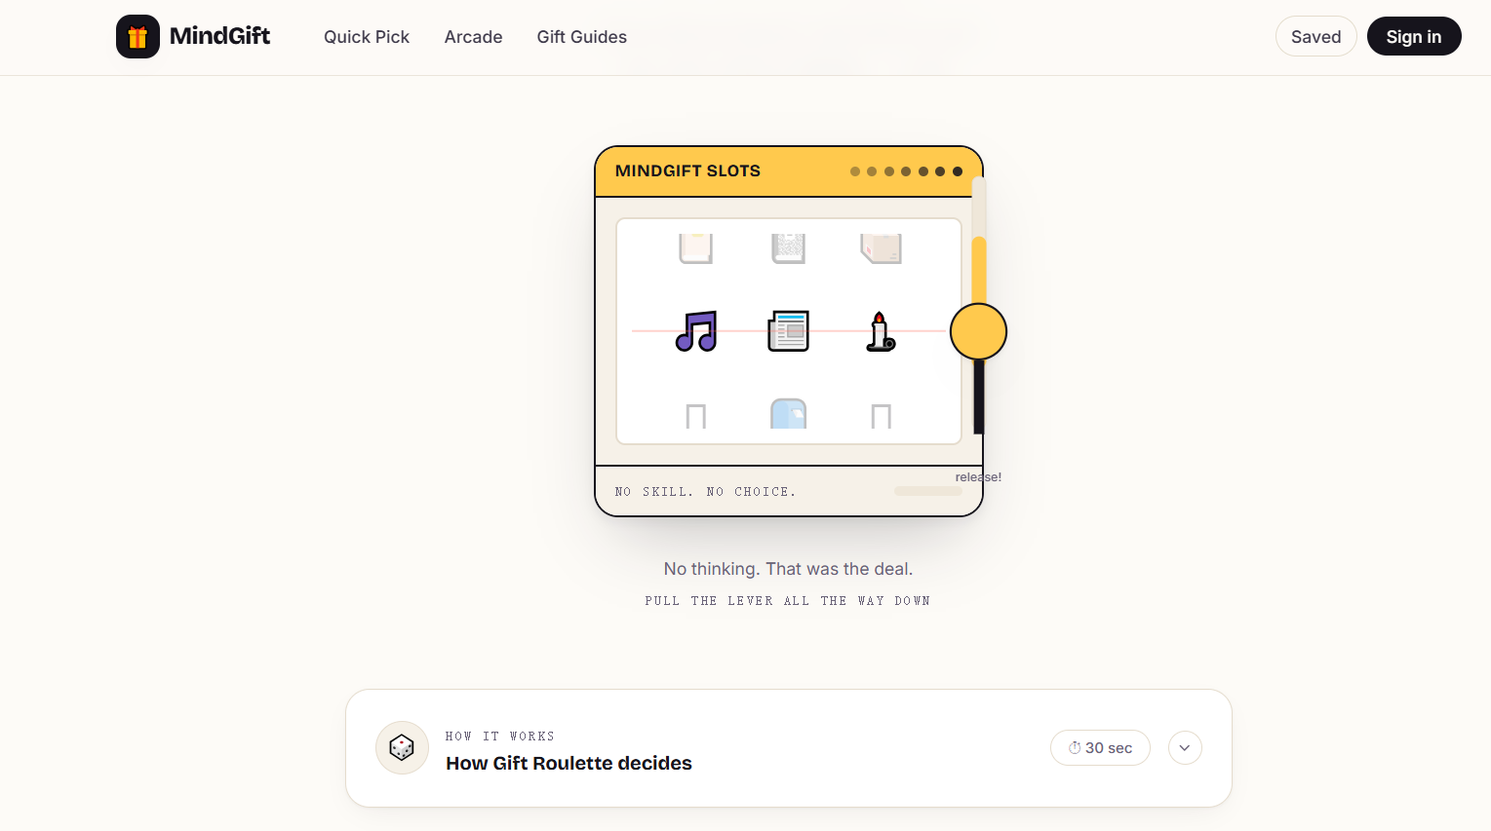1491x831 pixels.
Task: Open Gift Guides in the navigation
Action: coord(582,37)
